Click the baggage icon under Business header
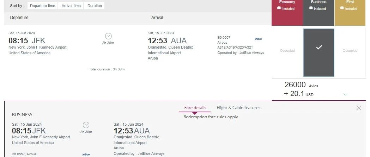The height and width of the screenshot is (157, 370). (x=311, y=8)
